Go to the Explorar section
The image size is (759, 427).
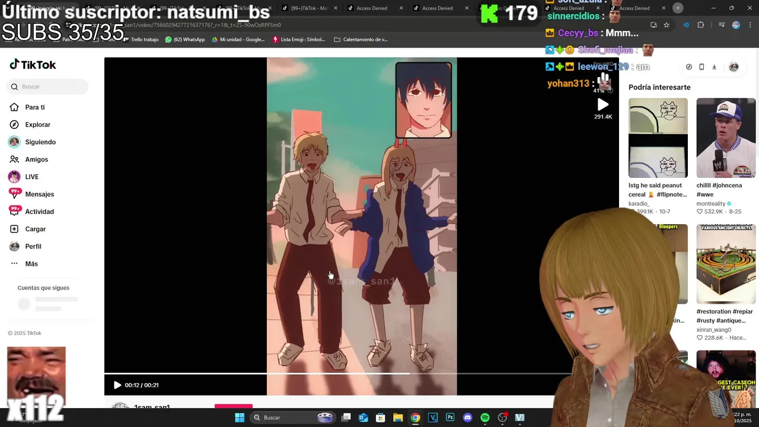(37, 125)
